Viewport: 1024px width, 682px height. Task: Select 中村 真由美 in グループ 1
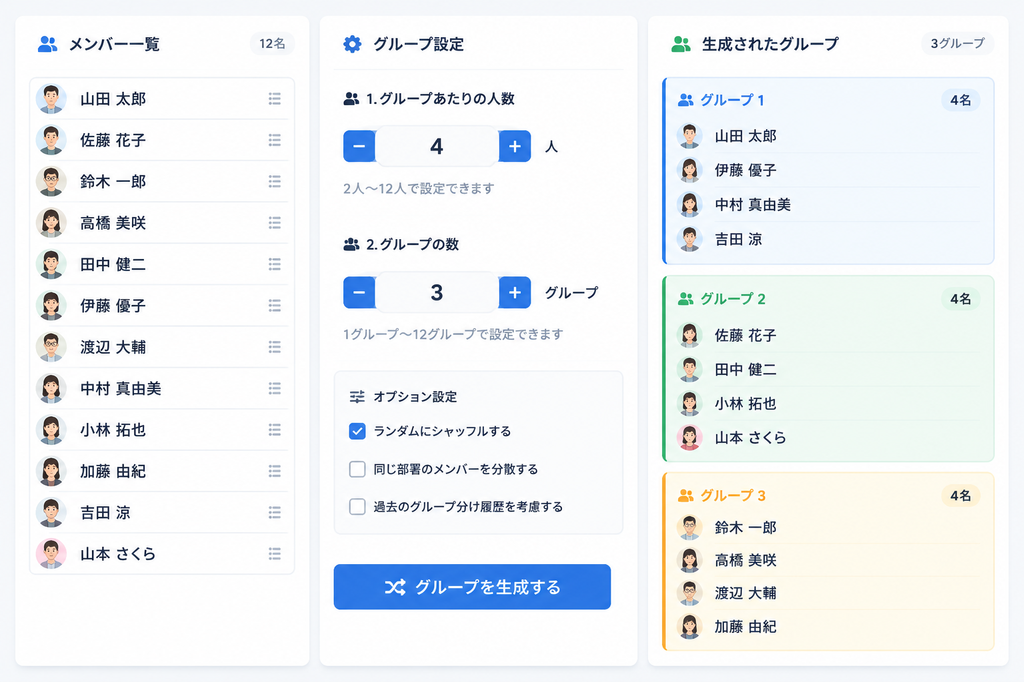pos(828,204)
